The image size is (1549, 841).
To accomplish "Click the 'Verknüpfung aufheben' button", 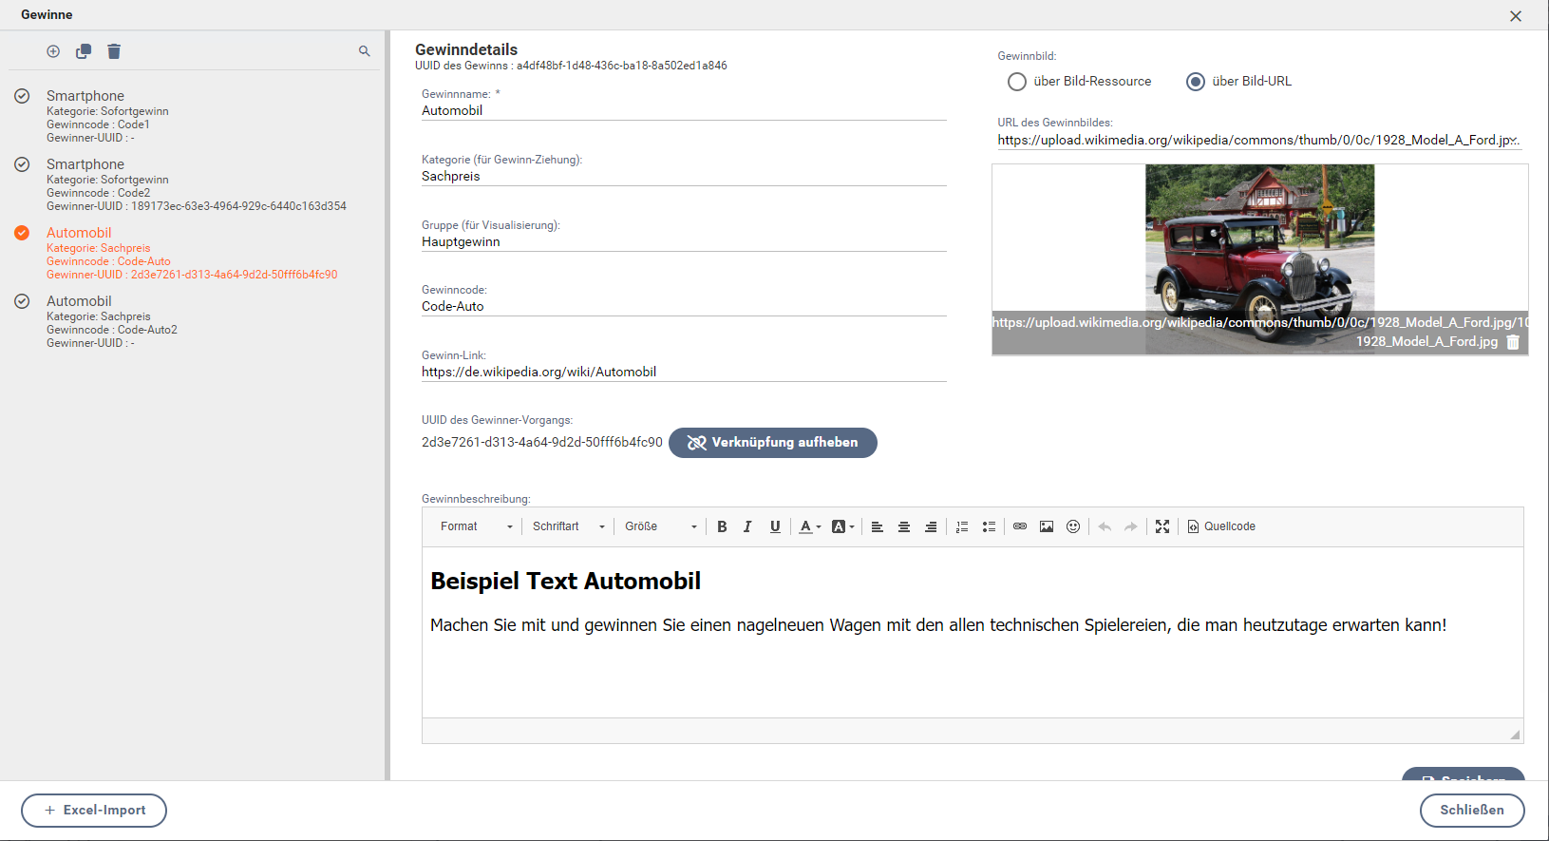I will [772, 443].
